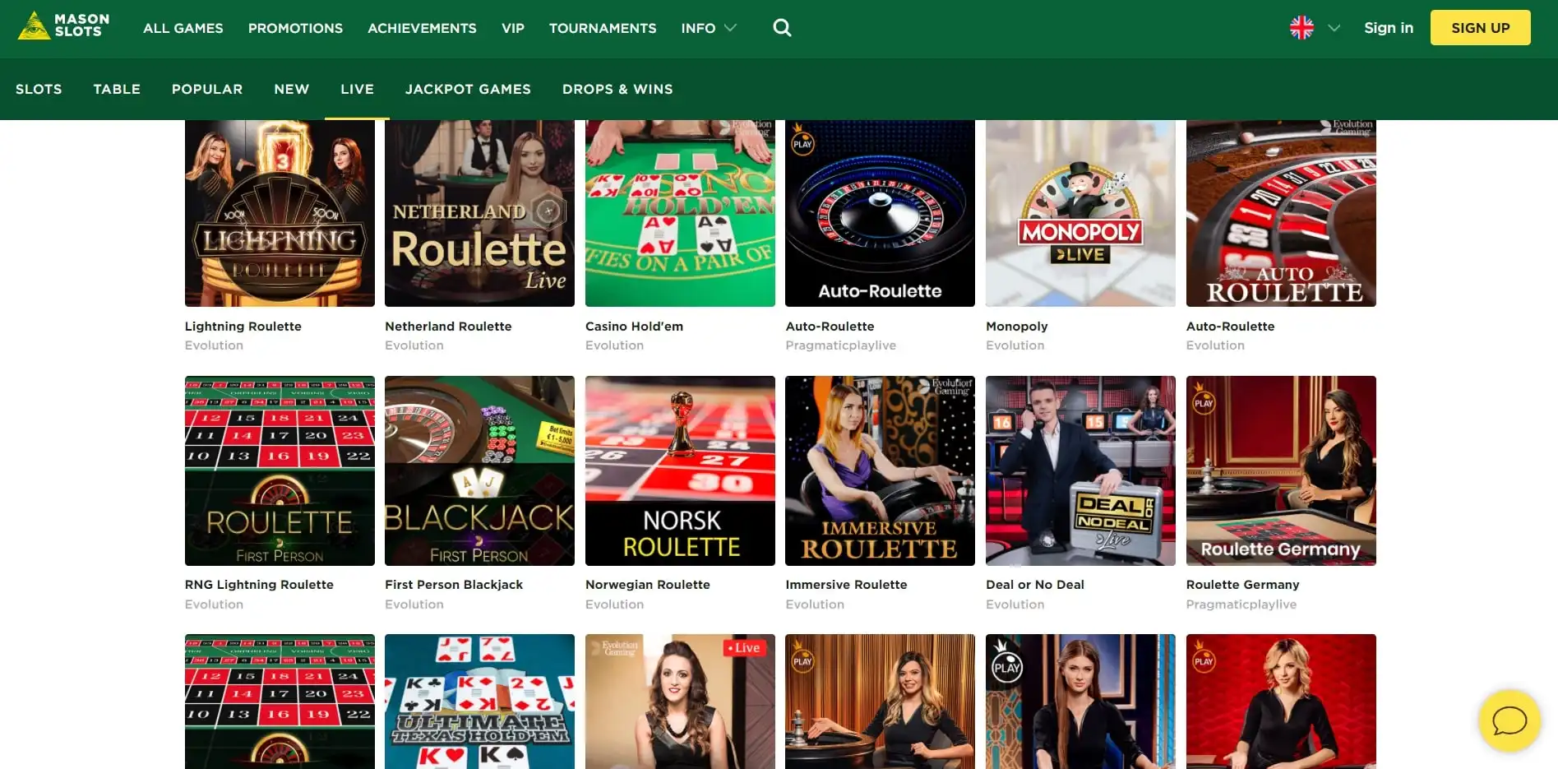Click the red Live badge on dealer thumbnail
Image resolution: width=1558 pixels, height=769 pixels.
(744, 648)
